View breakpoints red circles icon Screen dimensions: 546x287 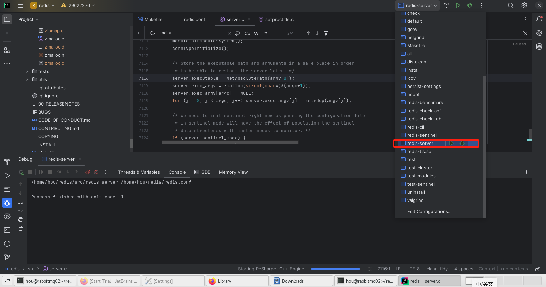coord(88,172)
